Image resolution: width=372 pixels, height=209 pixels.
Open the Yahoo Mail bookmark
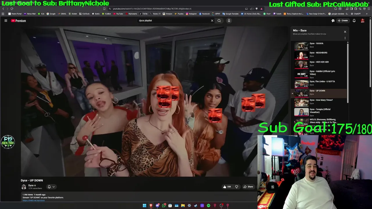pos(30,14)
